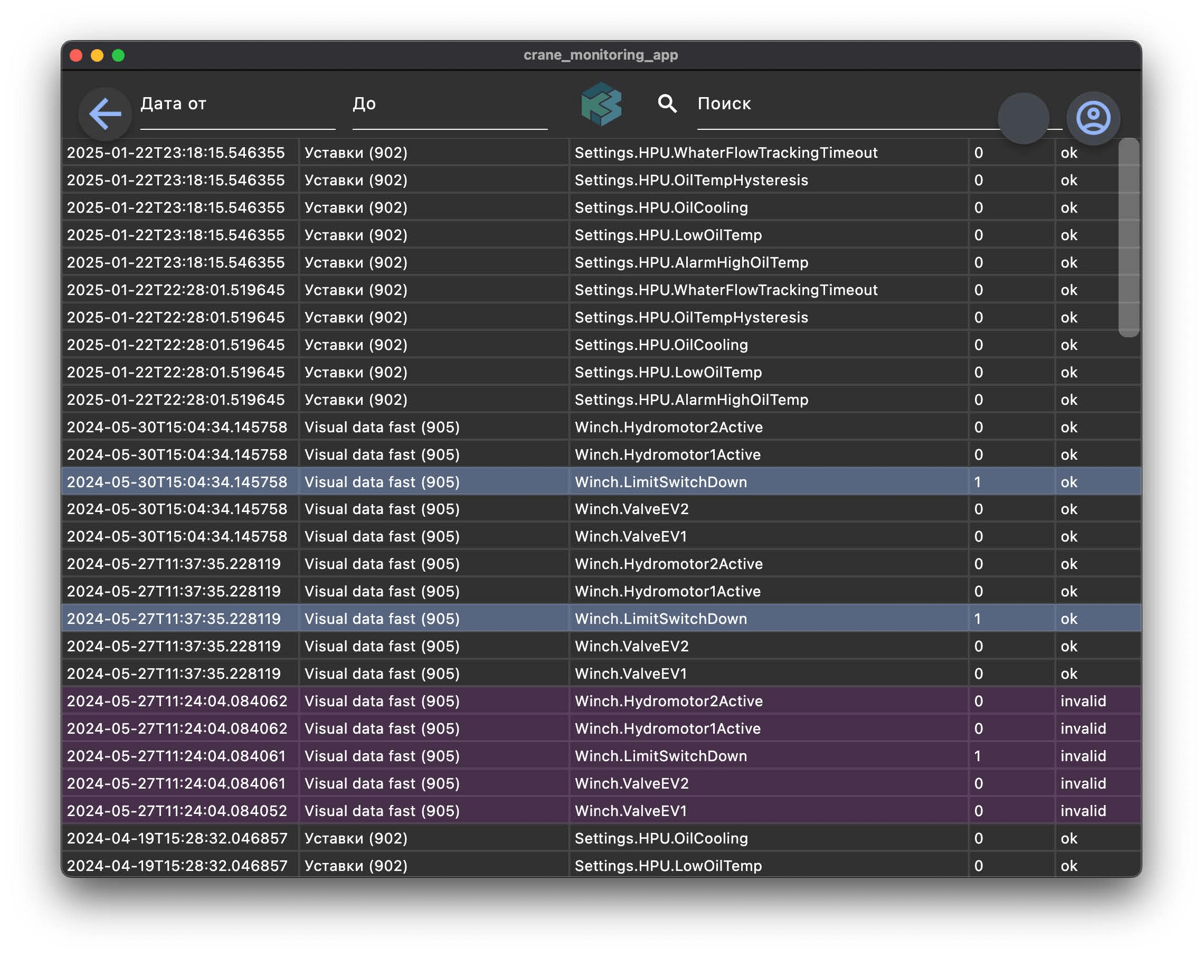Click value 1 in invalid LimitSwitchDown row
The width and height of the screenshot is (1203, 957).
[x=978, y=755]
